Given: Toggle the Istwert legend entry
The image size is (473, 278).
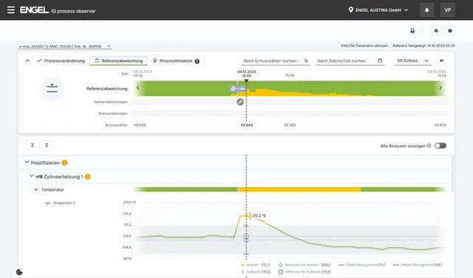Looking at the screenshot, I should [x=256, y=265].
